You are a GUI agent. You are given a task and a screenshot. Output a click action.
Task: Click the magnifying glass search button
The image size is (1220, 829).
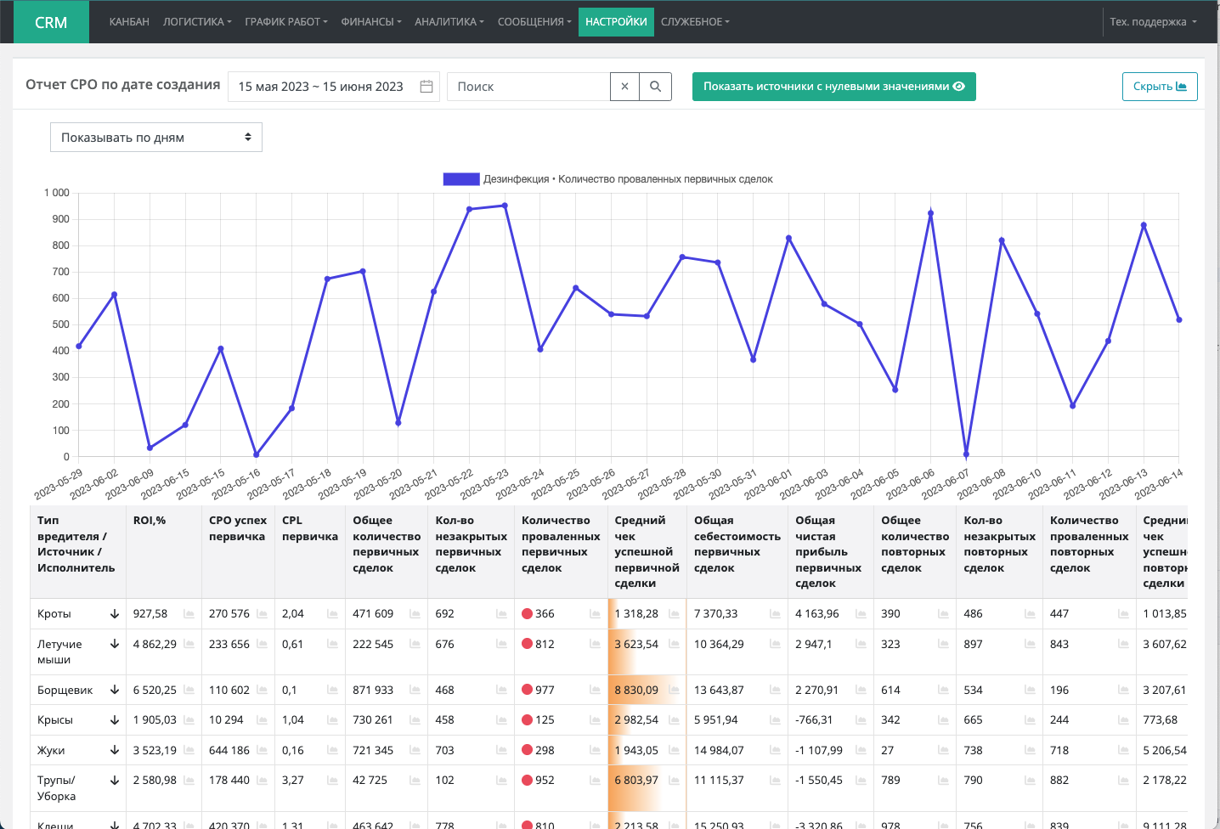(655, 87)
